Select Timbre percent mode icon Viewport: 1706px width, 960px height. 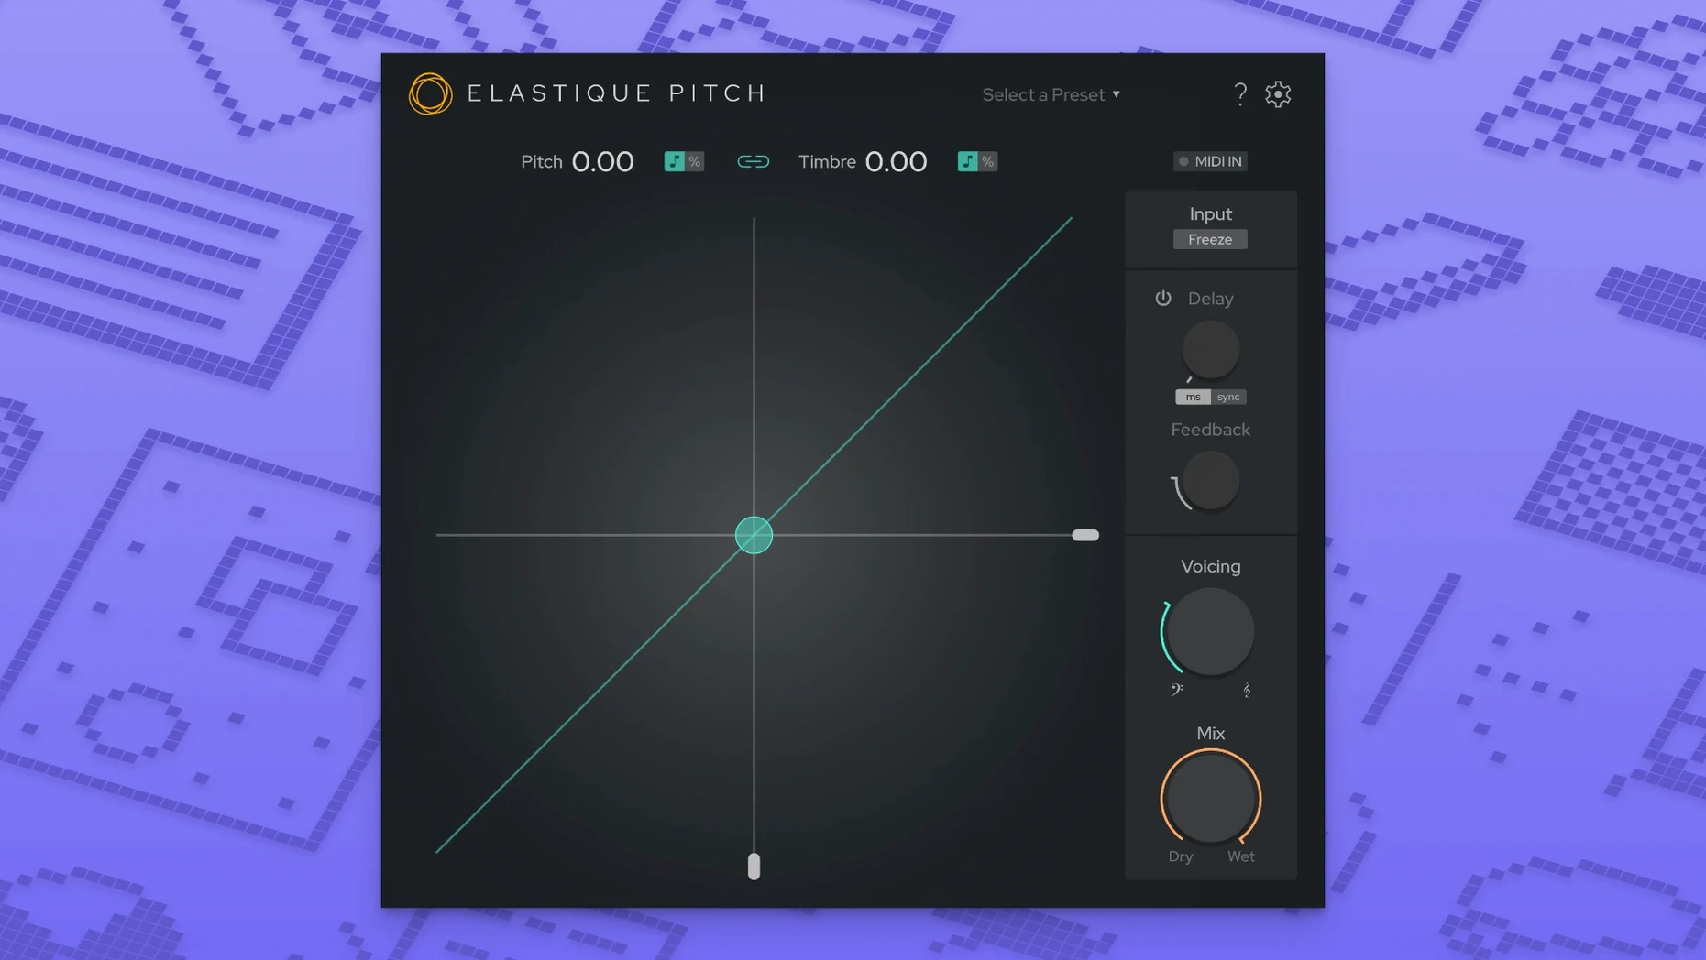tap(987, 161)
